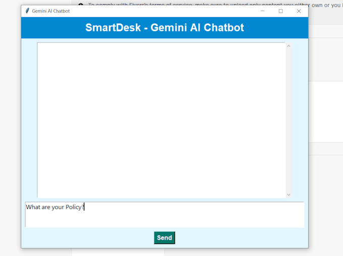Click the message input box containing 'What are your Policy?'
The width and height of the screenshot is (343, 256).
click(164, 215)
